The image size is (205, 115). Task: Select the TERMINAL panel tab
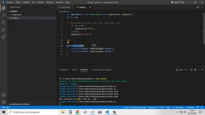tap(84, 70)
